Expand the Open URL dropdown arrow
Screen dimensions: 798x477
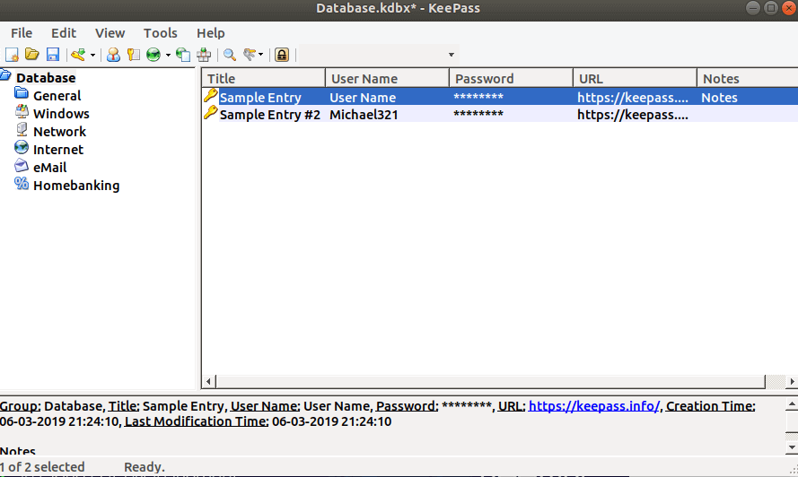pyautogui.click(x=168, y=55)
